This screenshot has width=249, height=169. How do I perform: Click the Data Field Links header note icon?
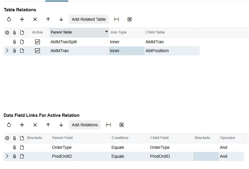[22, 138]
